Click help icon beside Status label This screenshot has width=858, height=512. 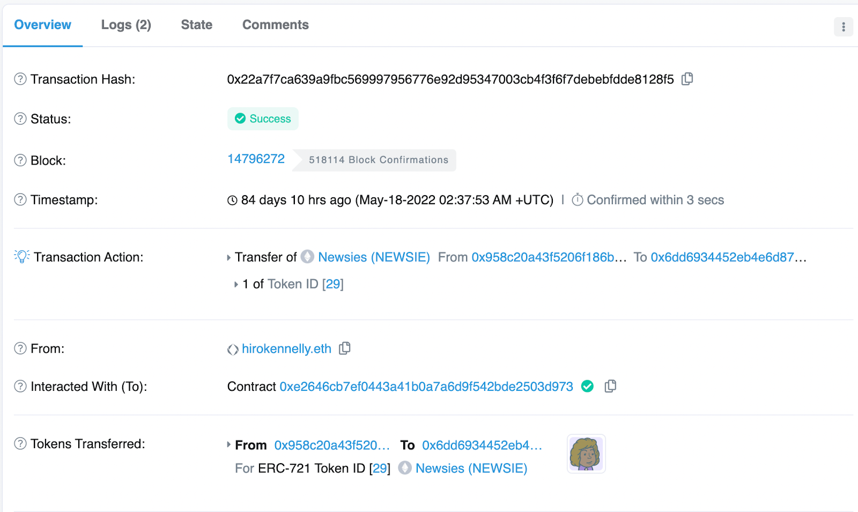tap(20, 118)
